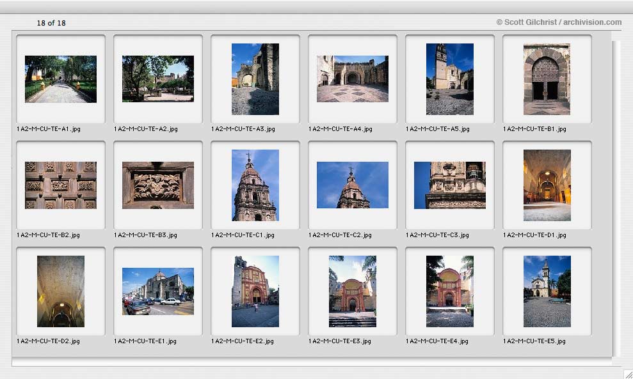The image size is (633, 379).
Task: Select the arched door thumbnail 1A2-M-CU-TE-B1.jpg
Action: pos(547,79)
